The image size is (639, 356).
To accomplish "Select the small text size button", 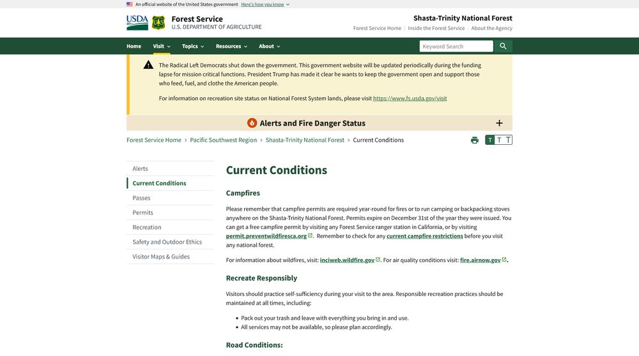I will click(490, 140).
